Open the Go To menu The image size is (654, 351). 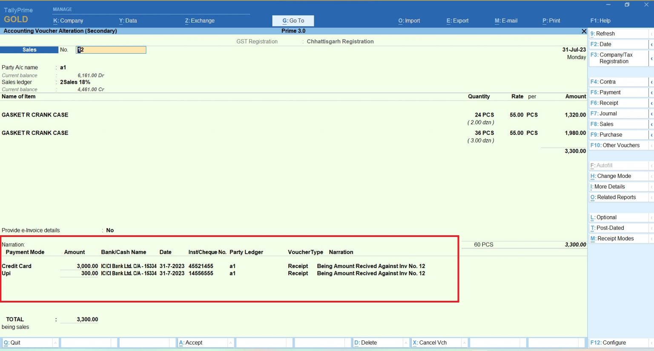[x=293, y=20]
